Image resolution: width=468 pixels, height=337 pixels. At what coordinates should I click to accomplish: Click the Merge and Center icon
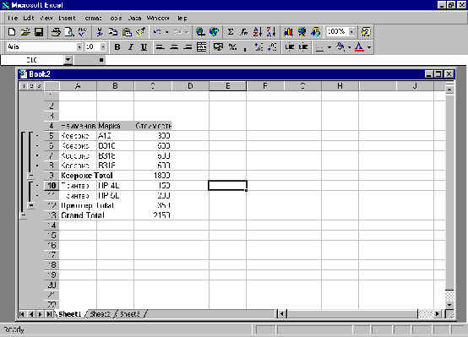[202, 46]
